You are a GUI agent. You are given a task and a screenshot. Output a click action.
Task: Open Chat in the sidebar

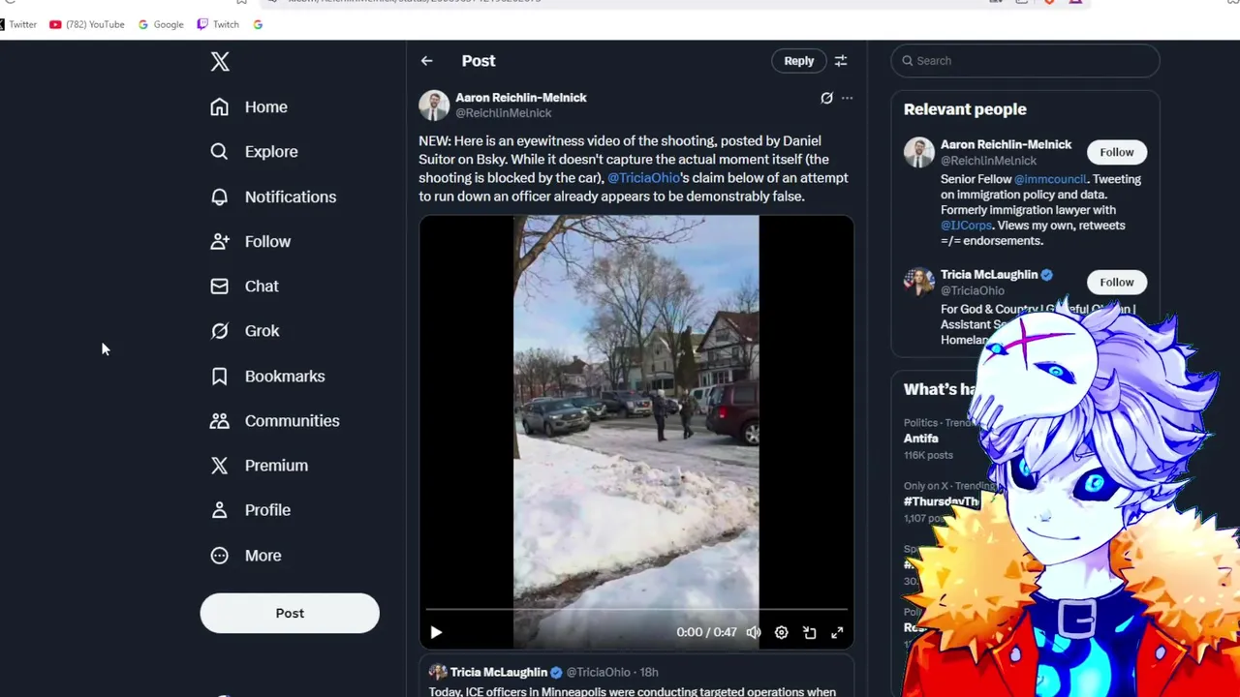pyautogui.click(x=244, y=287)
